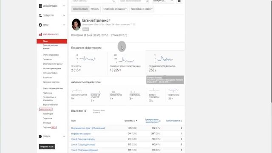Open the ПРОСМОТРЫ 2 615 chart card
The image size is (272, 153).
tap(88, 63)
